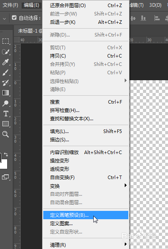Viewport: 168px width, 249px height.
Task: Select the Quick Selection brush tool
Action: click(x=6, y=52)
